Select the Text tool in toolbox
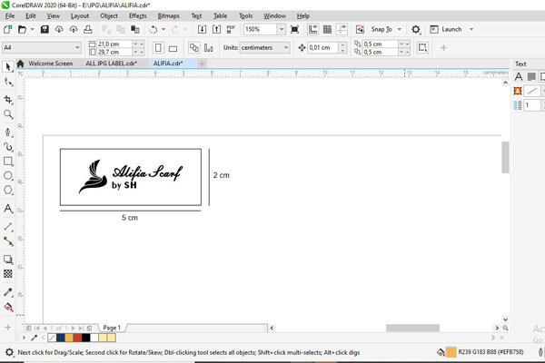 [8, 209]
